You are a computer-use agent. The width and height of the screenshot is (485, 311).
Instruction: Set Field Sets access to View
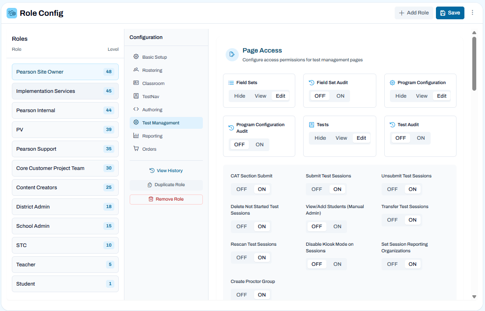(260, 96)
